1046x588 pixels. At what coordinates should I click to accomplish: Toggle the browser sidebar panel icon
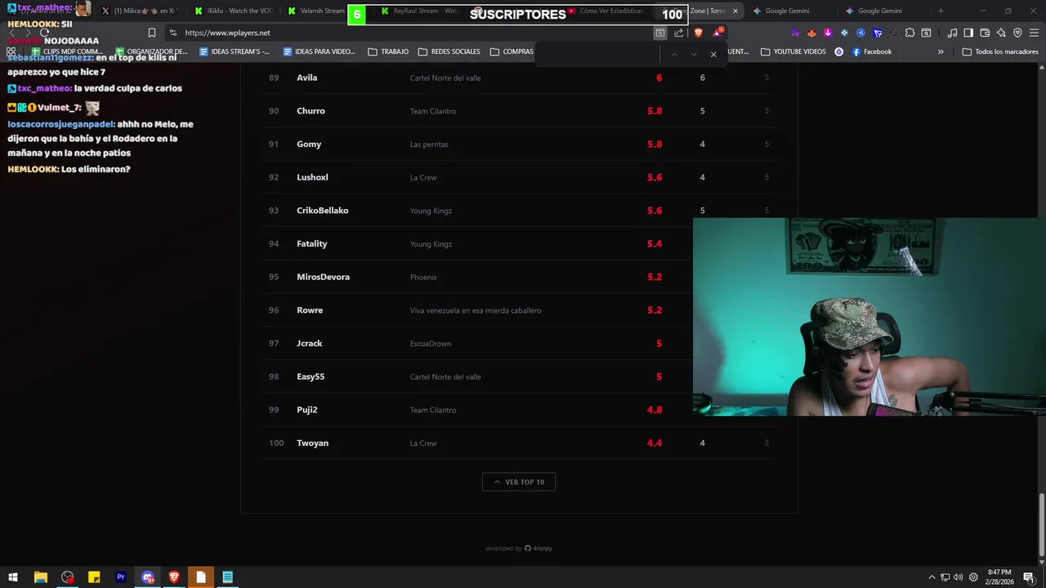pyautogui.click(x=968, y=33)
